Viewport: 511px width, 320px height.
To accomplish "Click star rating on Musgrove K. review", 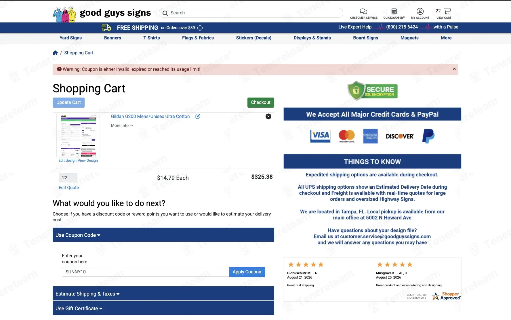I will [x=395, y=264].
